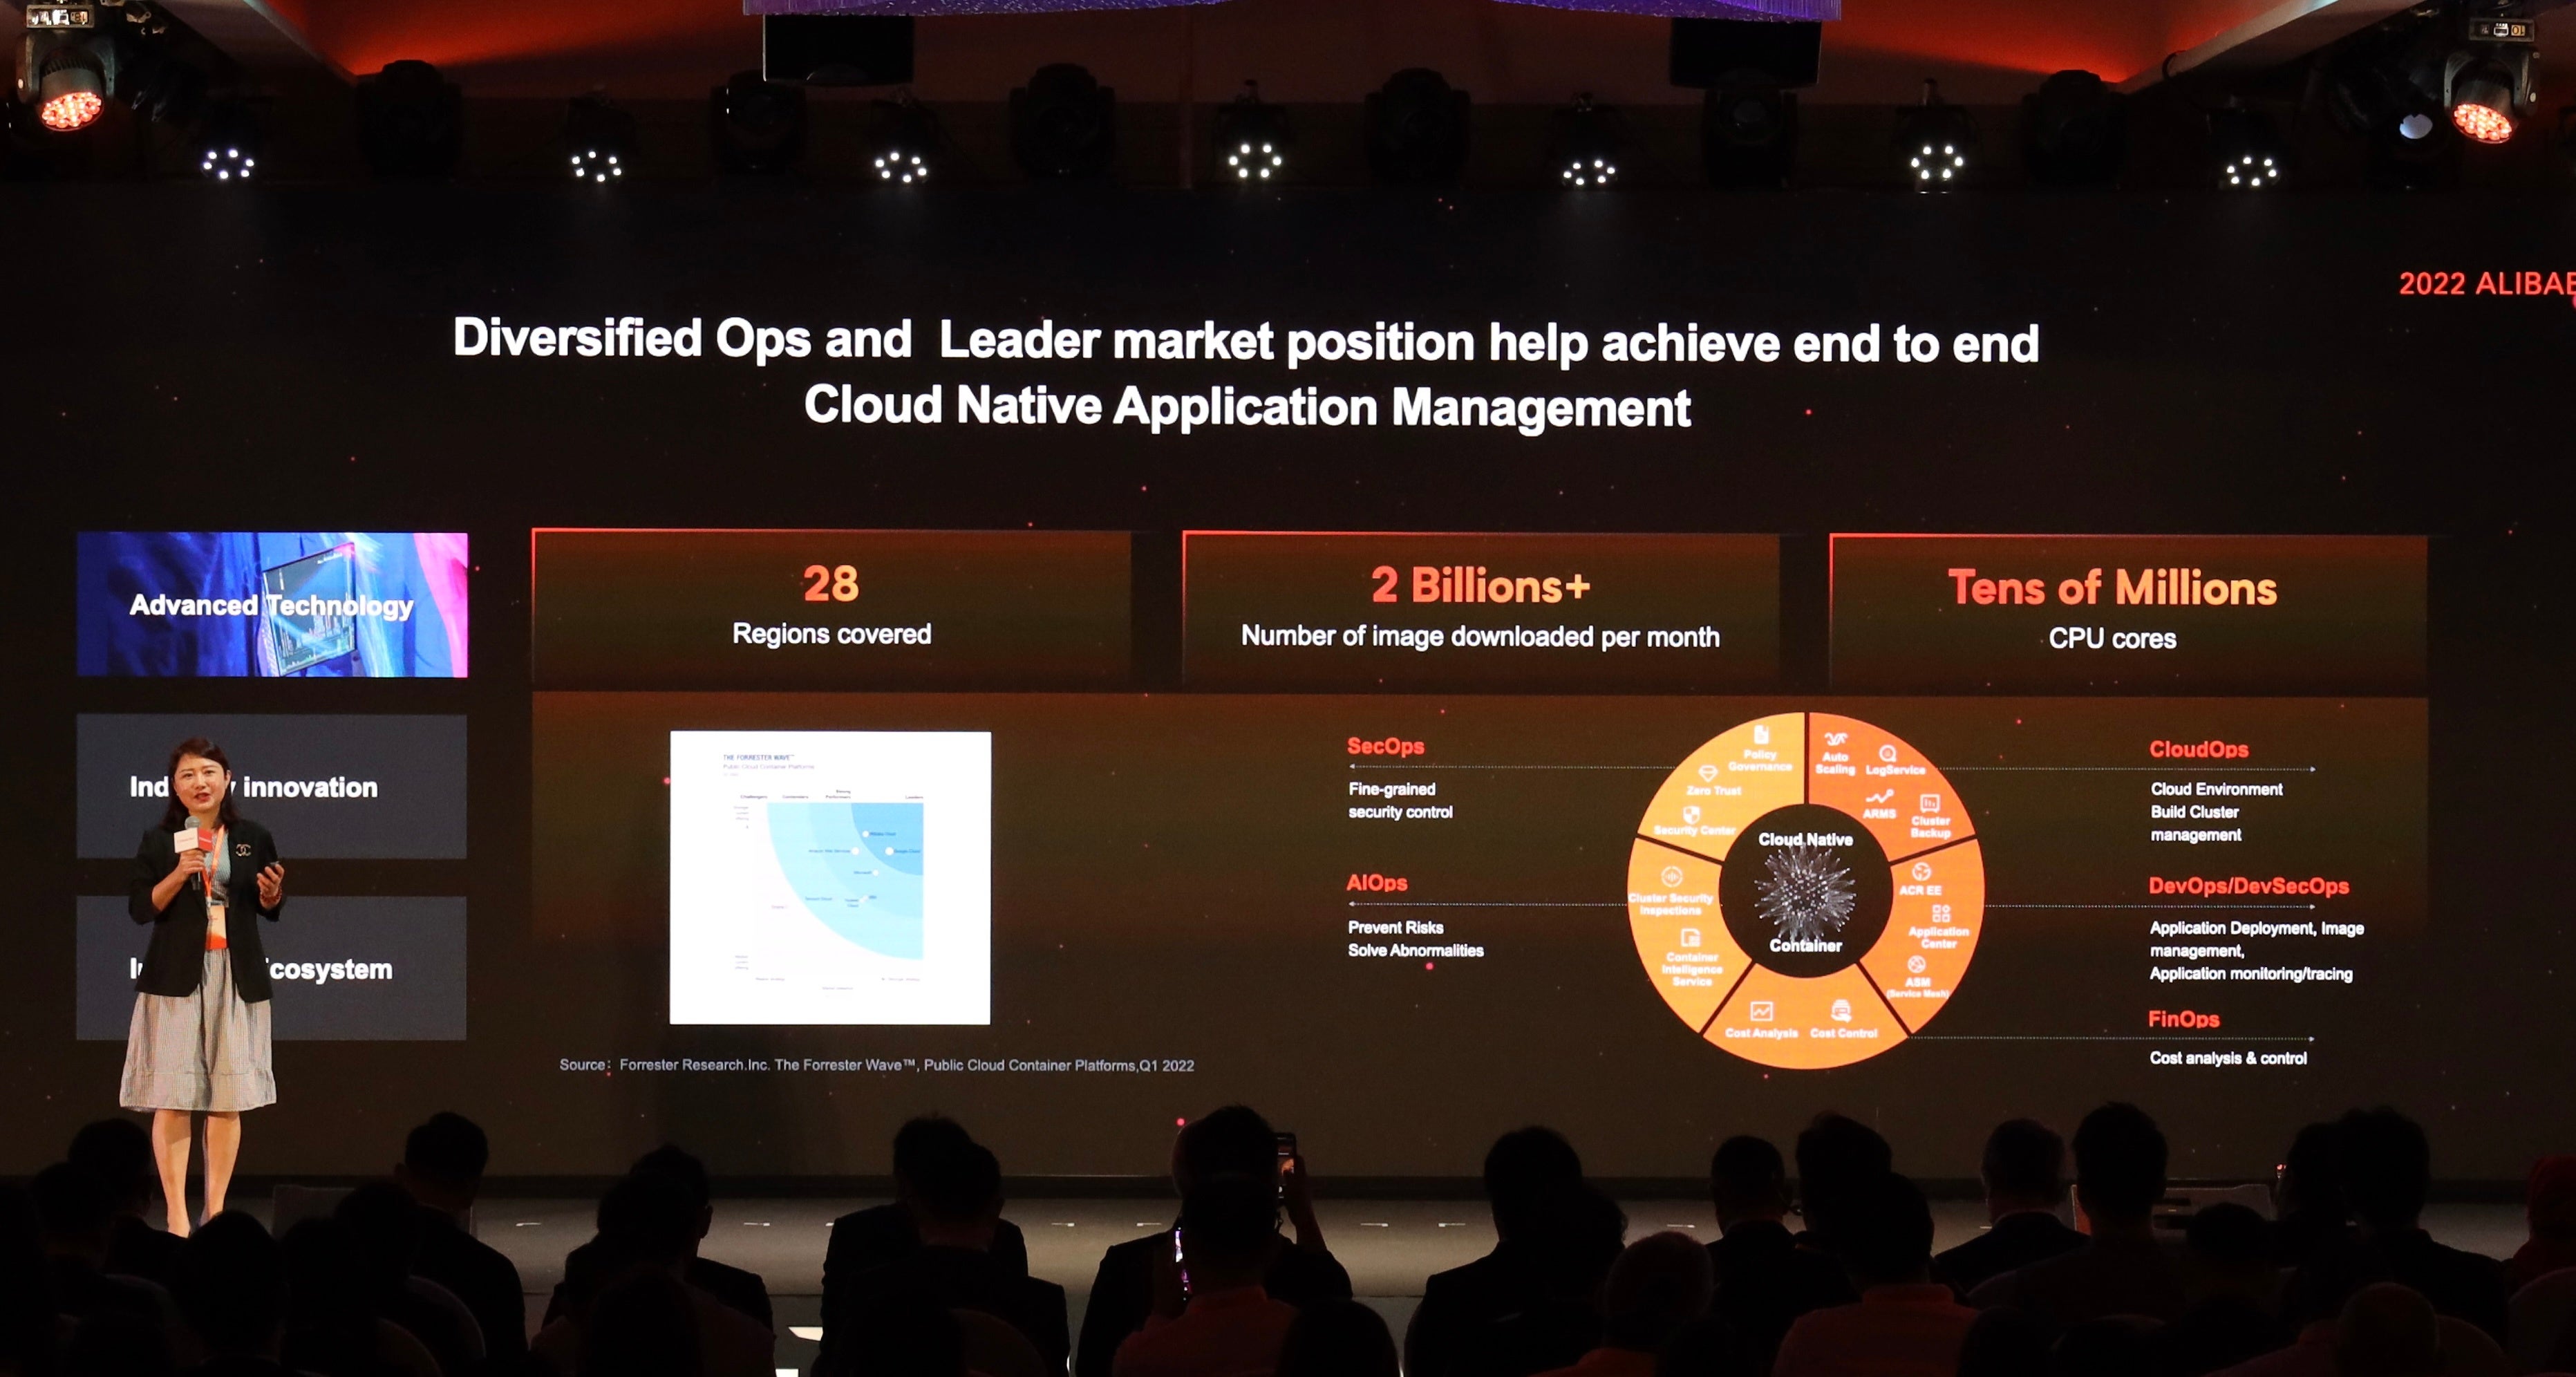The width and height of the screenshot is (2576, 1377).
Task: Click the Cluster Security Inspections icon
Action: (1671, 877)
